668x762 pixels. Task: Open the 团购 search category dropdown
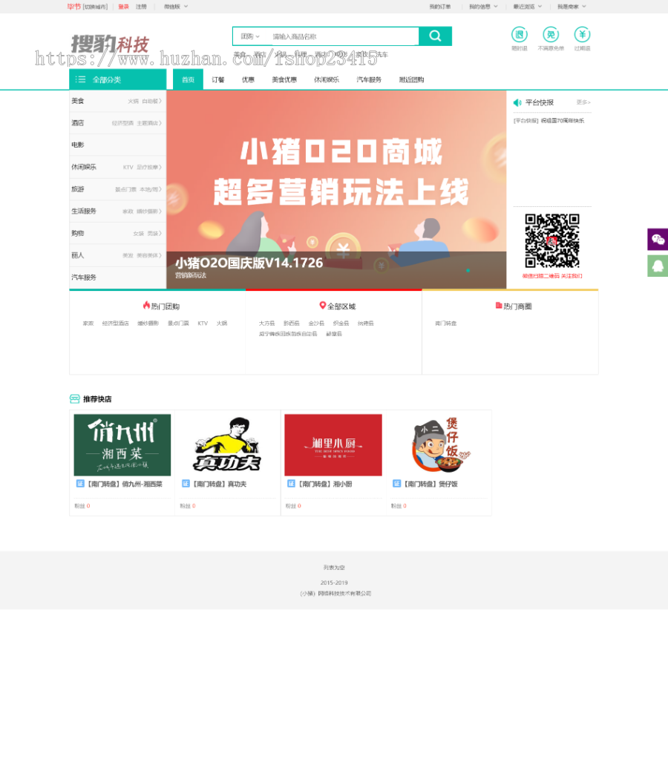pyautogui.click(x=249, y=36)
